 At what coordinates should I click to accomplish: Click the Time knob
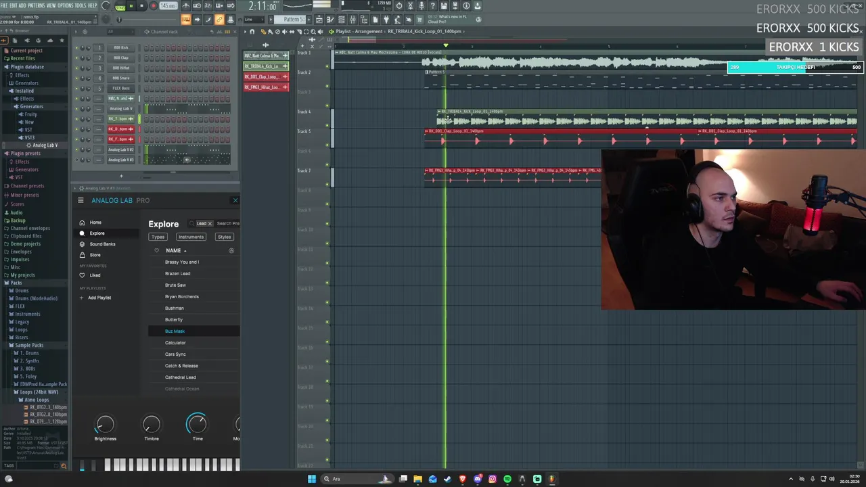(x=197, y=423)
